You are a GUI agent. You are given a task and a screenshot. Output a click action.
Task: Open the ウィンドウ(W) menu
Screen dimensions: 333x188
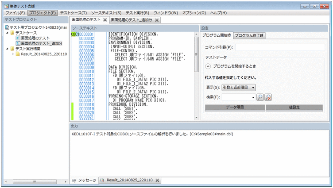[166, 13]
